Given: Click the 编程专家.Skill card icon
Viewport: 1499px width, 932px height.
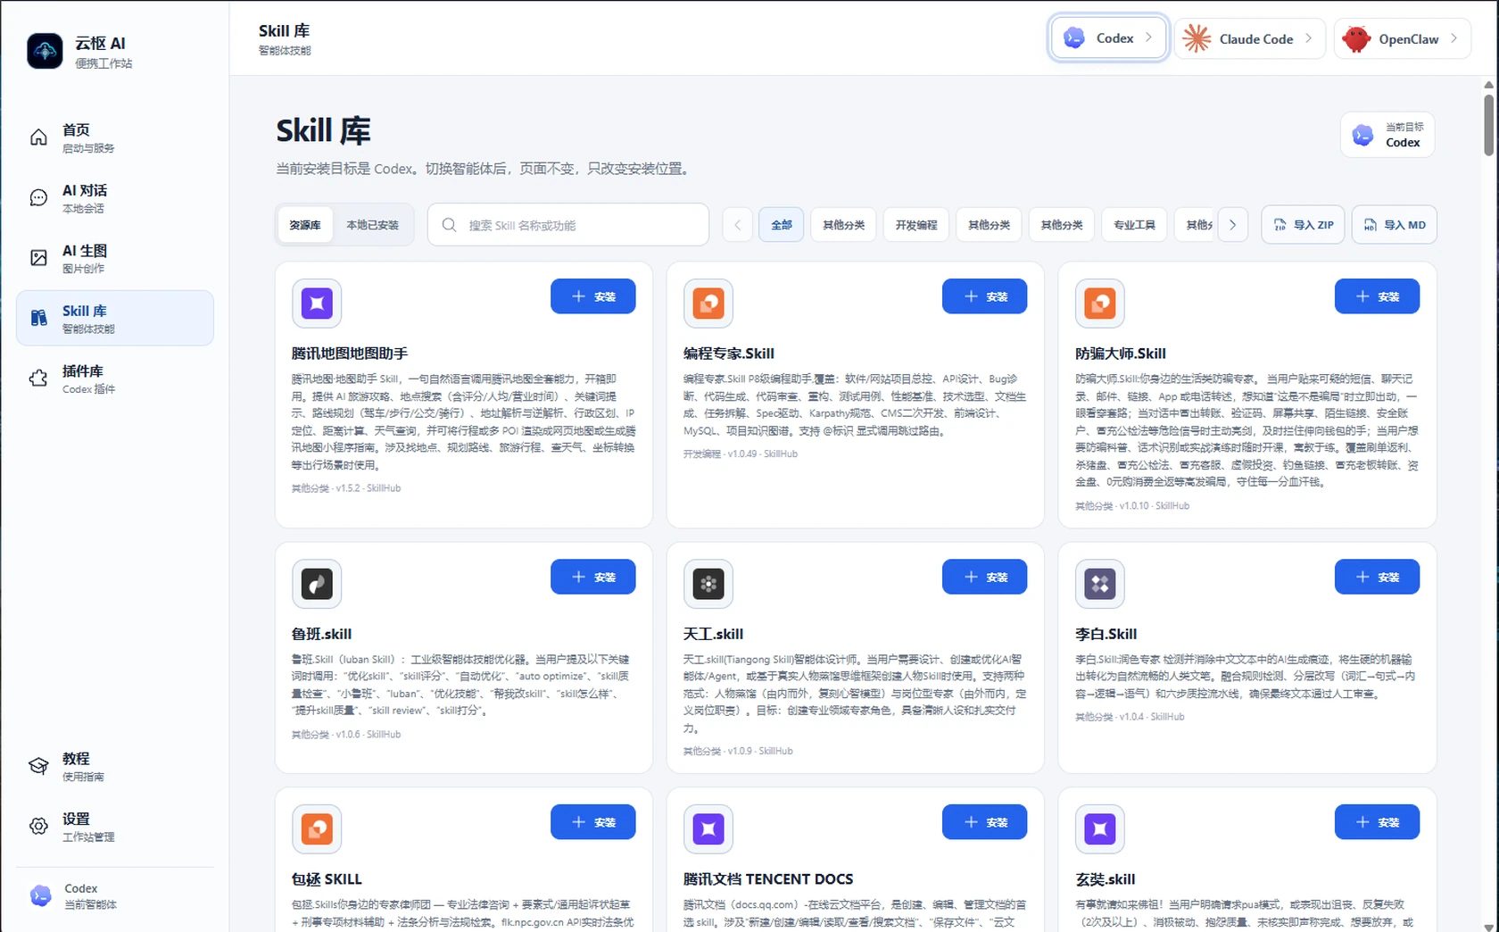Looking at the screenshot, I should tap(708, 304).
